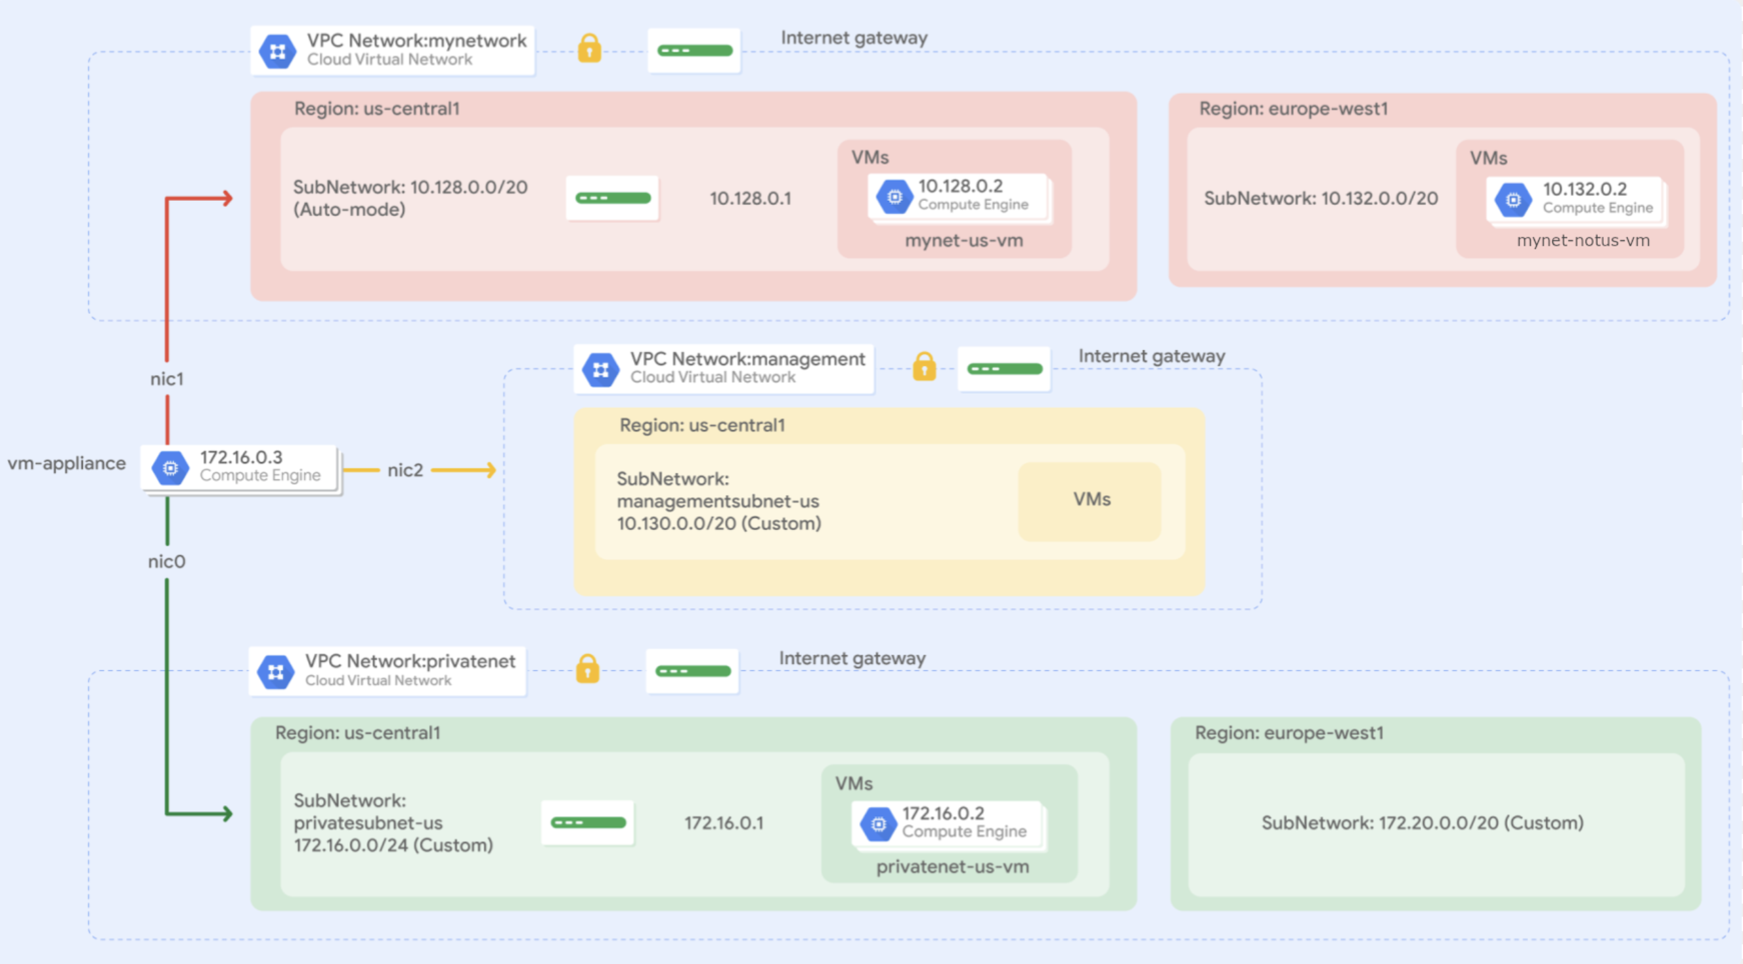This screenshot has width=1743, height=964.
Task: Click the '10.132.0.2' IP address text
Action: point(1585,189)
